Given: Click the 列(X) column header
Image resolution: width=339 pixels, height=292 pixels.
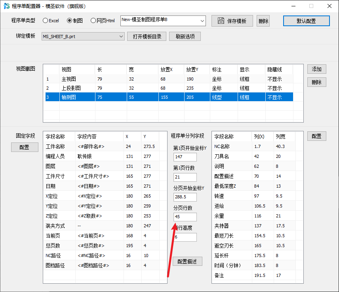Looking at the screenshot, I should pos(263,136).
